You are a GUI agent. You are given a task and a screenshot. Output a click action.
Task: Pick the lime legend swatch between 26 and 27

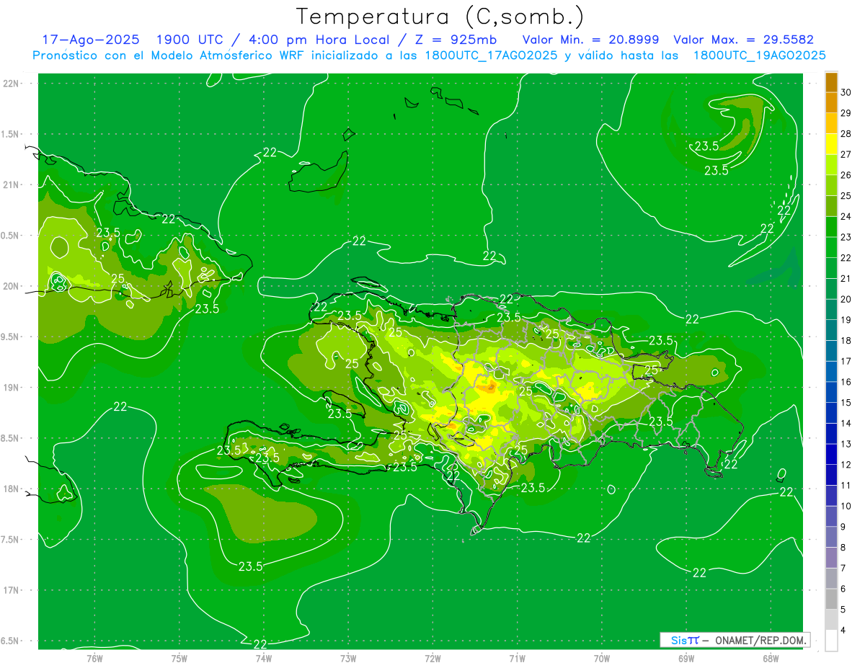(831, 165)
